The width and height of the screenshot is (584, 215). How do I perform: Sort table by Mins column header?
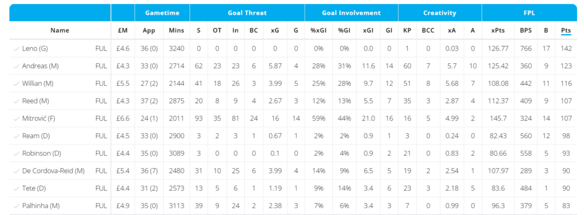tap(176, 31)
